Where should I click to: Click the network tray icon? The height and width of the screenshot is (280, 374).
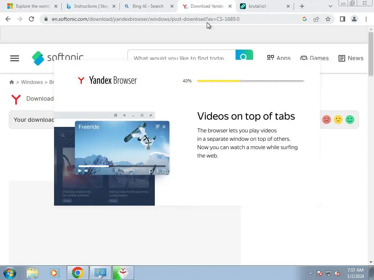click(x=328, y=273)
